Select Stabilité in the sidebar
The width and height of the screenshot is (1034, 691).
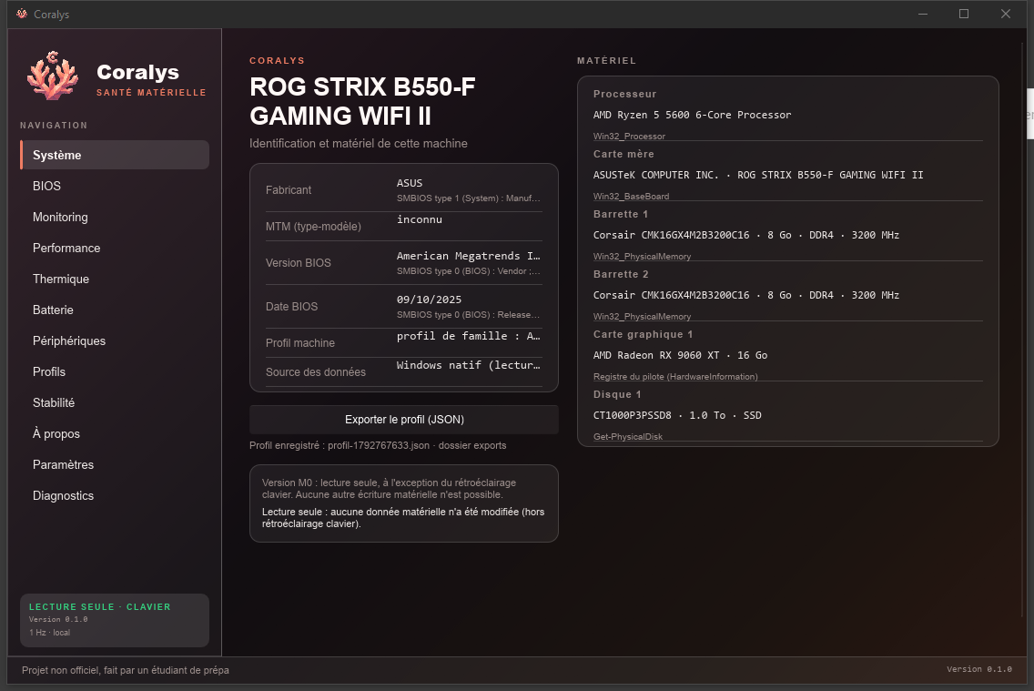pyautogui.click(x=115, y=403)
